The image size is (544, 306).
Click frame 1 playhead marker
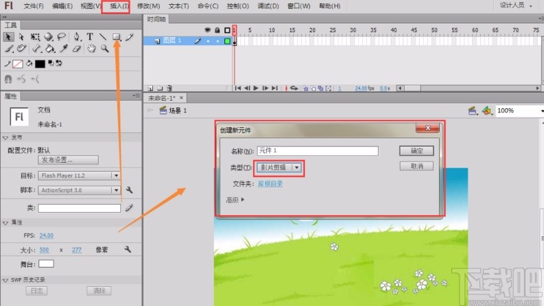[235, 30]
